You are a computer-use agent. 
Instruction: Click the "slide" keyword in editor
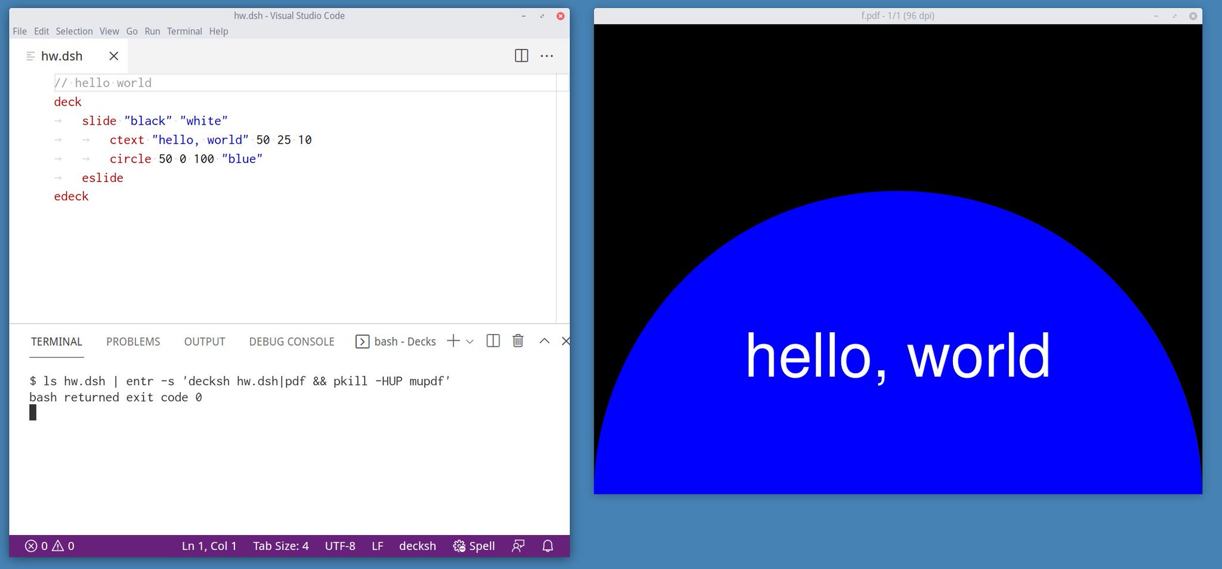pos(99,121)
